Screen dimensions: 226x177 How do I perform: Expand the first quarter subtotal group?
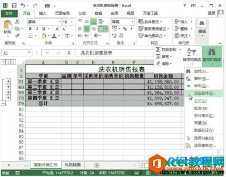8,82
